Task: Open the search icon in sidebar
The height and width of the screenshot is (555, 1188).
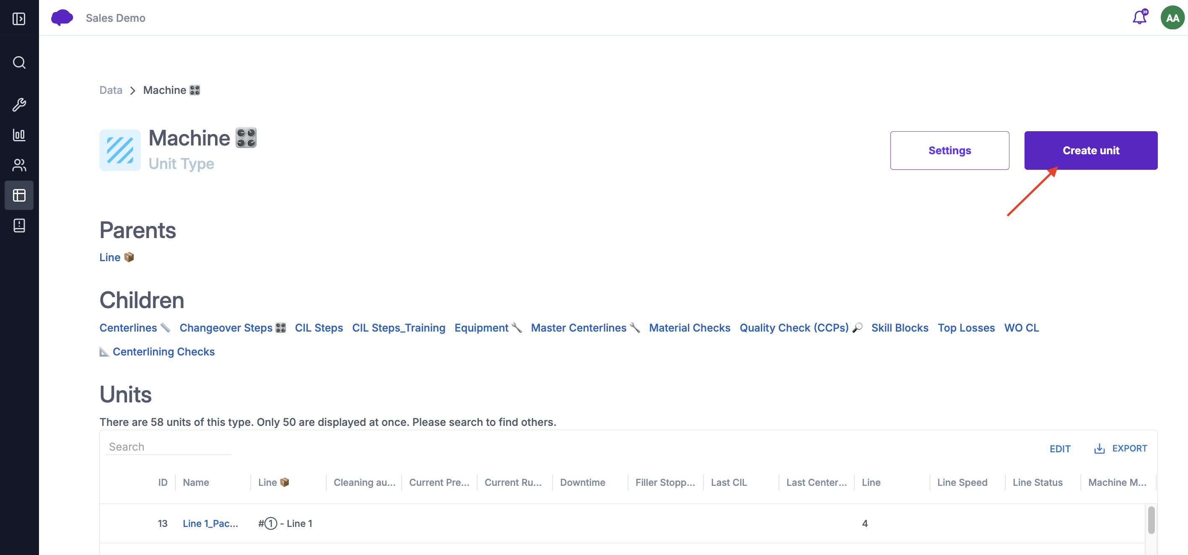Action: coord(19,62)
